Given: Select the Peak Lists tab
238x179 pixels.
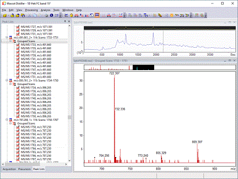Looking at the screenshot, I should (x=39, y=169).
